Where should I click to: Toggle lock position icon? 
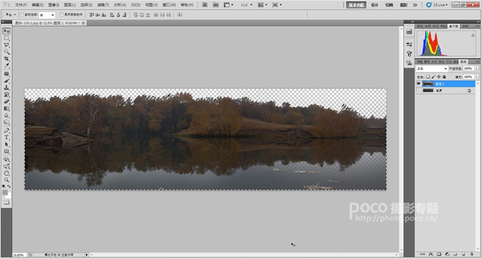click(x=439, y=76)
